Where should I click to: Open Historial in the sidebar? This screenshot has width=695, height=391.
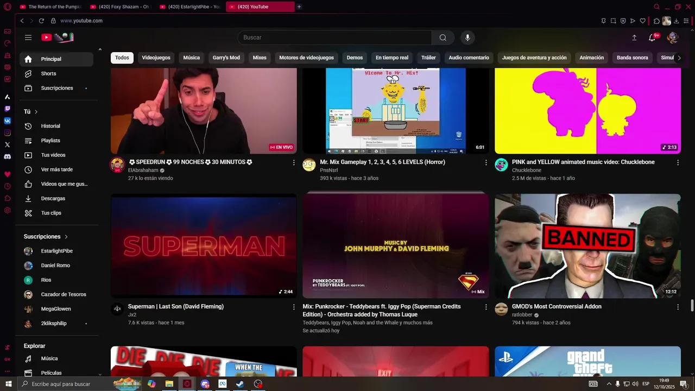(56, 126)
